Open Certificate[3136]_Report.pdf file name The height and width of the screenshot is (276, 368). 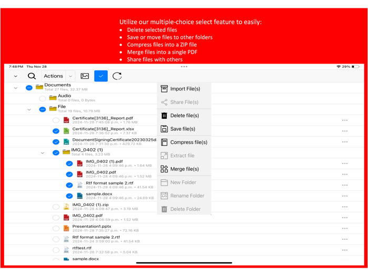[103, 118]
